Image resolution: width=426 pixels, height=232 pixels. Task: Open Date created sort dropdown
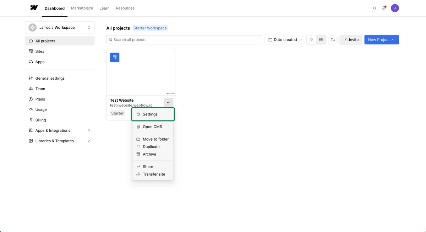[x=285, y=40]
